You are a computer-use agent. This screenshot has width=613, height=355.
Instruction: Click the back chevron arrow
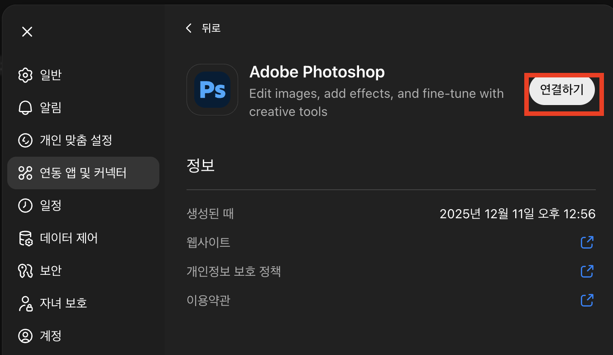tap(189, 28)
